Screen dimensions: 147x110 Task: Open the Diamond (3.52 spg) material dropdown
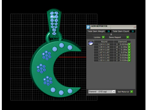coord(102,92)
